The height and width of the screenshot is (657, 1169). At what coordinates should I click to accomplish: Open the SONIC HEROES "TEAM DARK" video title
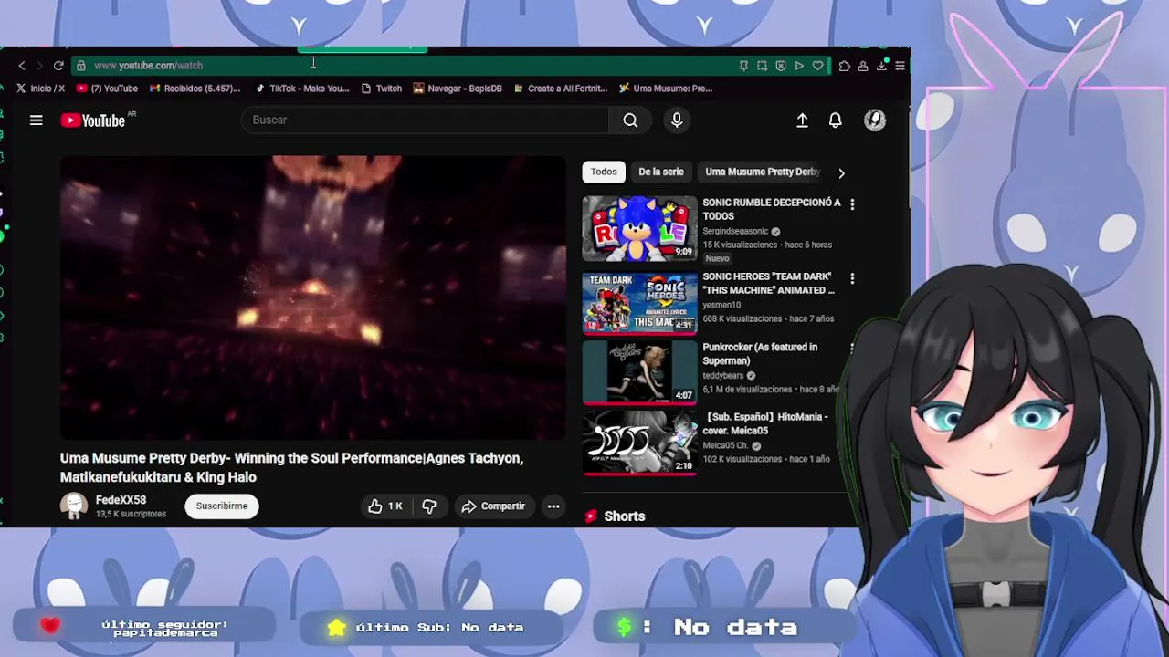point(768,283)
